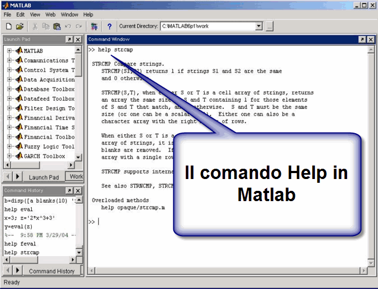
Task: Switch to the Workspace tab
Action: point(75,177)
